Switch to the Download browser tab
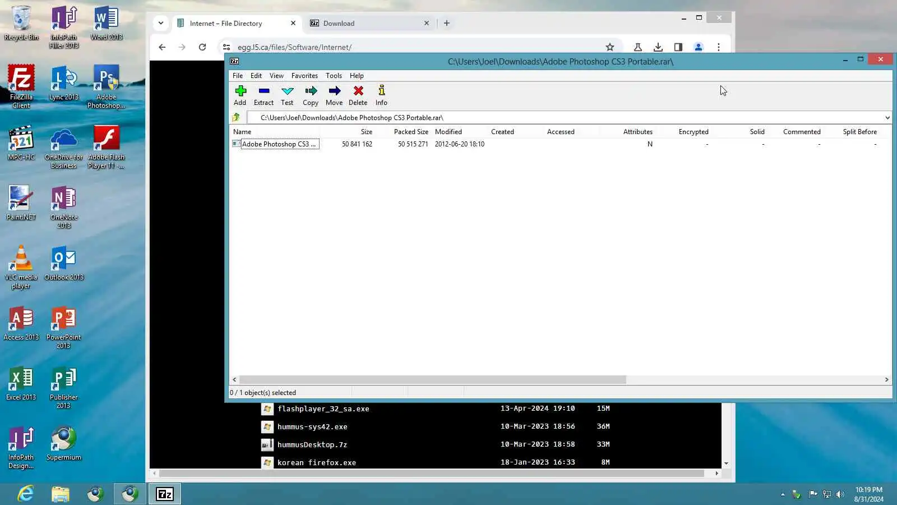This screenshot has height=505, width=897. click(x=370, y=23)
